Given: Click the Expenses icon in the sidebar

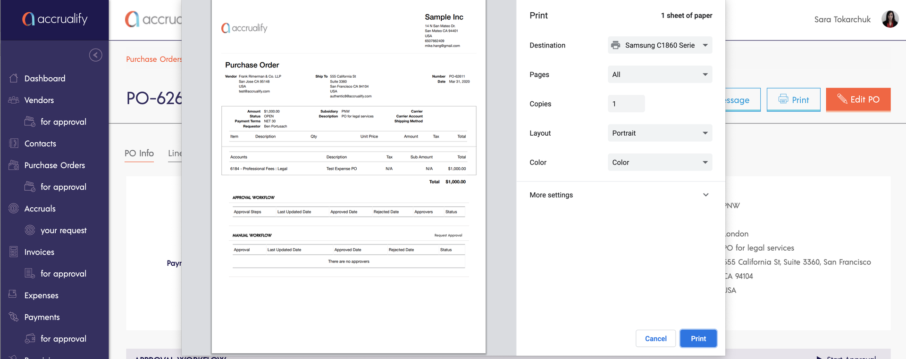Looking at the screenshot, I should coord(13,294).
